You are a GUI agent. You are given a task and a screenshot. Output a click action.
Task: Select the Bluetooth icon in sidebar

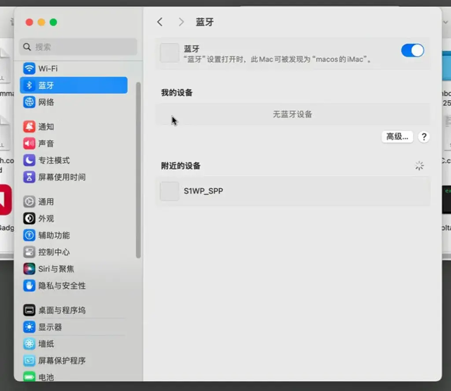[29, 85]
